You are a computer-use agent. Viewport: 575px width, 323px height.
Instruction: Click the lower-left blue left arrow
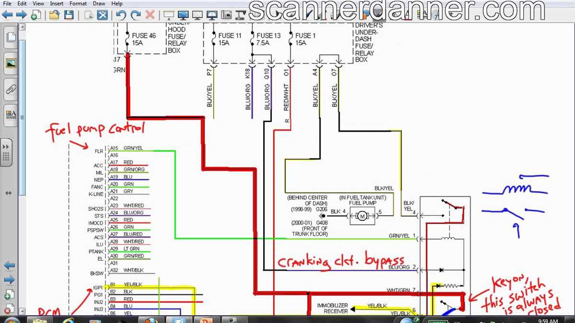pos(9,266)
